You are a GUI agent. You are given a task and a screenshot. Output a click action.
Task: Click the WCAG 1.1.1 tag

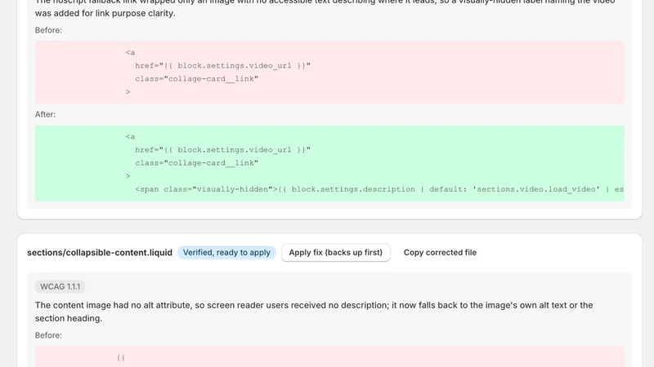coord(60,287)
